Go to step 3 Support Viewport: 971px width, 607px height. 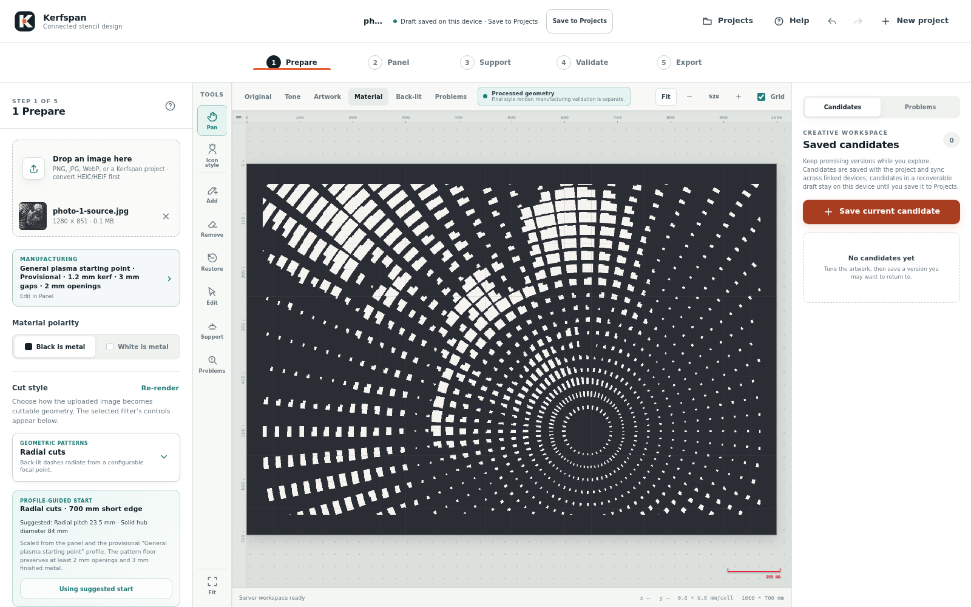tap(486, 63)
